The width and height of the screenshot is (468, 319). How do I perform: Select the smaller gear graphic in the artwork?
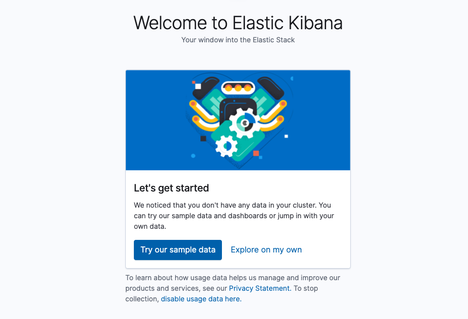[226, 145]
